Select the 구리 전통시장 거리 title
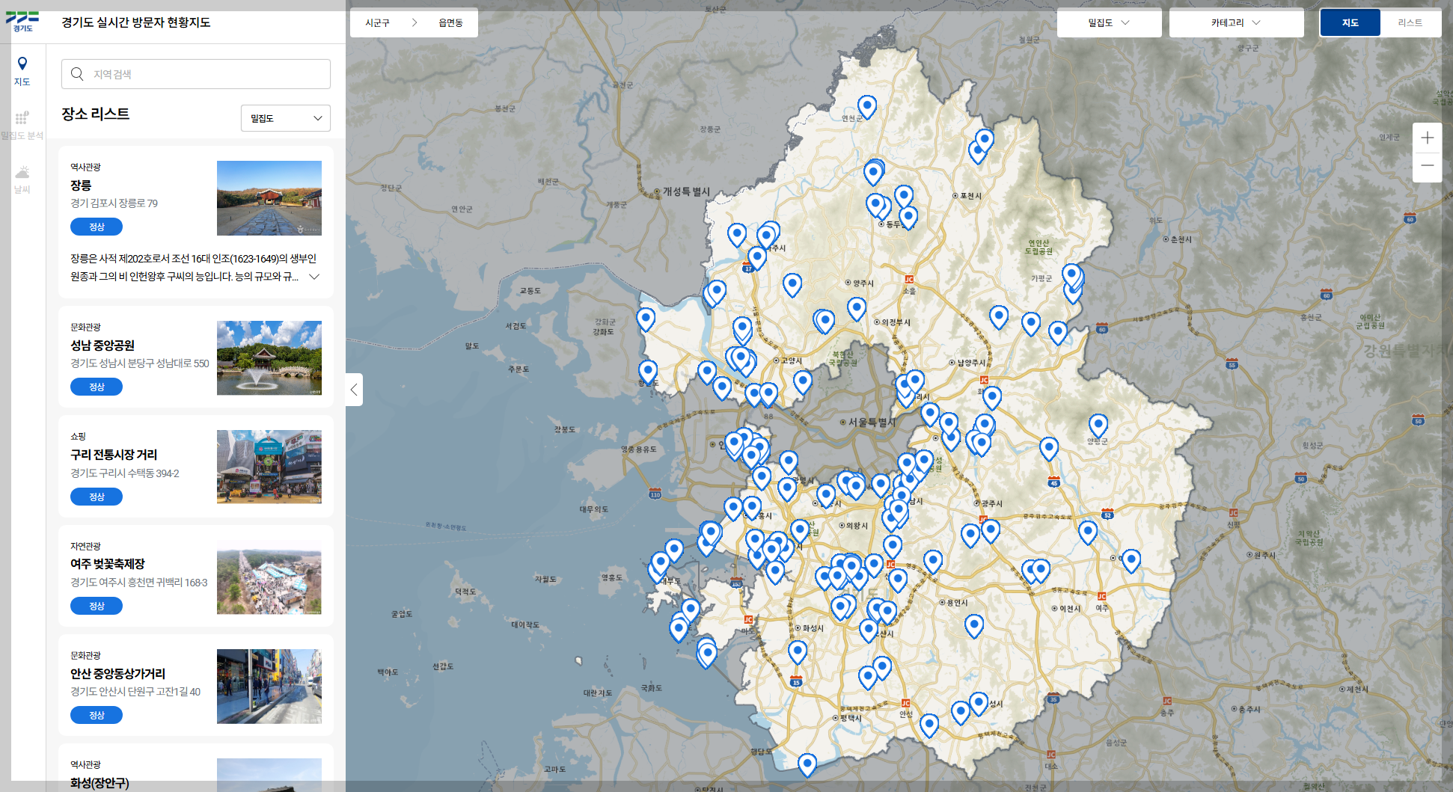The width and height of the screenshot is (1453, 792). (114, 455)
